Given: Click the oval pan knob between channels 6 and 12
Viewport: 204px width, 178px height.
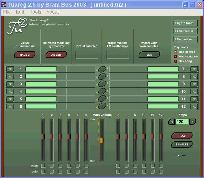Looking at the screenshot, I should click(102, 106).
